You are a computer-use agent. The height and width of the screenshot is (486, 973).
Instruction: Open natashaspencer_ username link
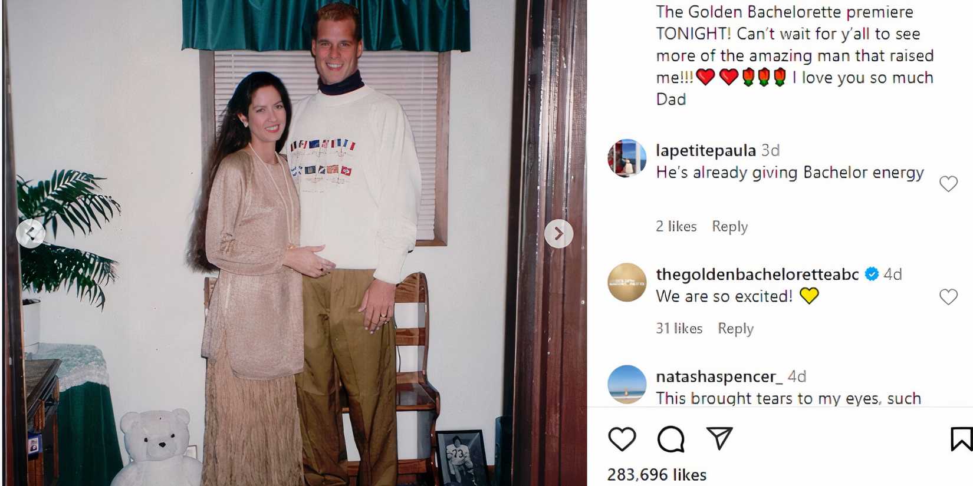point(719,376)
